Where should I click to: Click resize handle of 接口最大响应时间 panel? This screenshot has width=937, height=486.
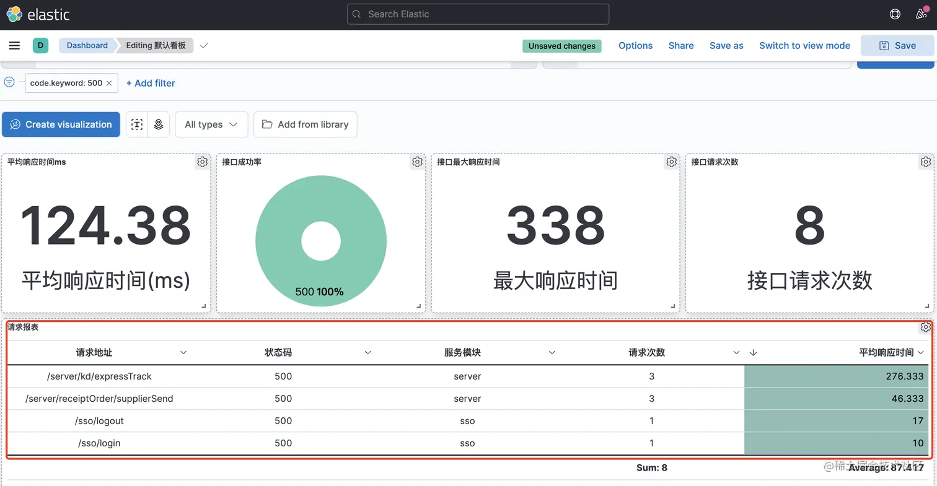[x=674, y=306]
